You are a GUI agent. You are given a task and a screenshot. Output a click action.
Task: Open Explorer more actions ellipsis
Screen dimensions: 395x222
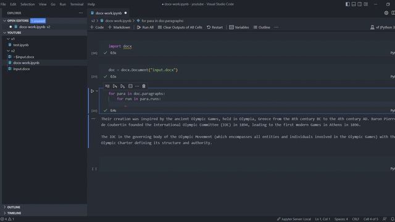tap(81, 13)
